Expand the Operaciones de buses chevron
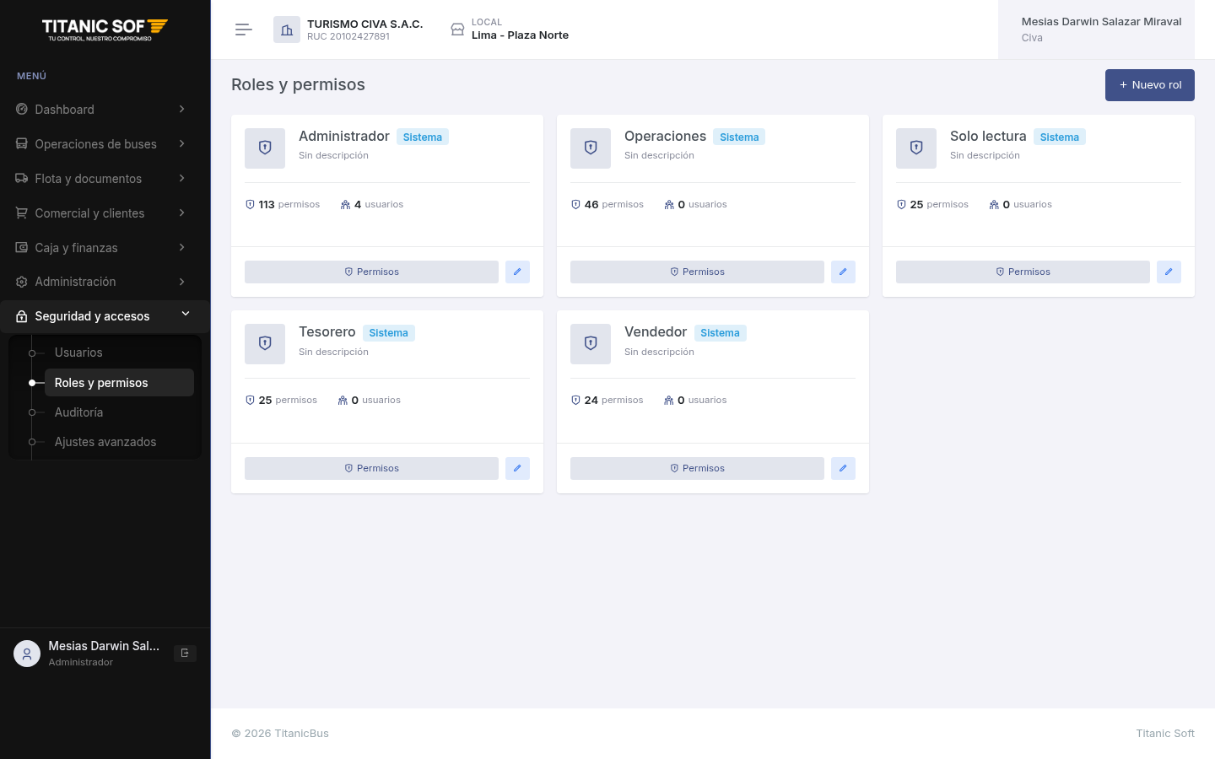The image size is (1215, 759). point(181,144)
